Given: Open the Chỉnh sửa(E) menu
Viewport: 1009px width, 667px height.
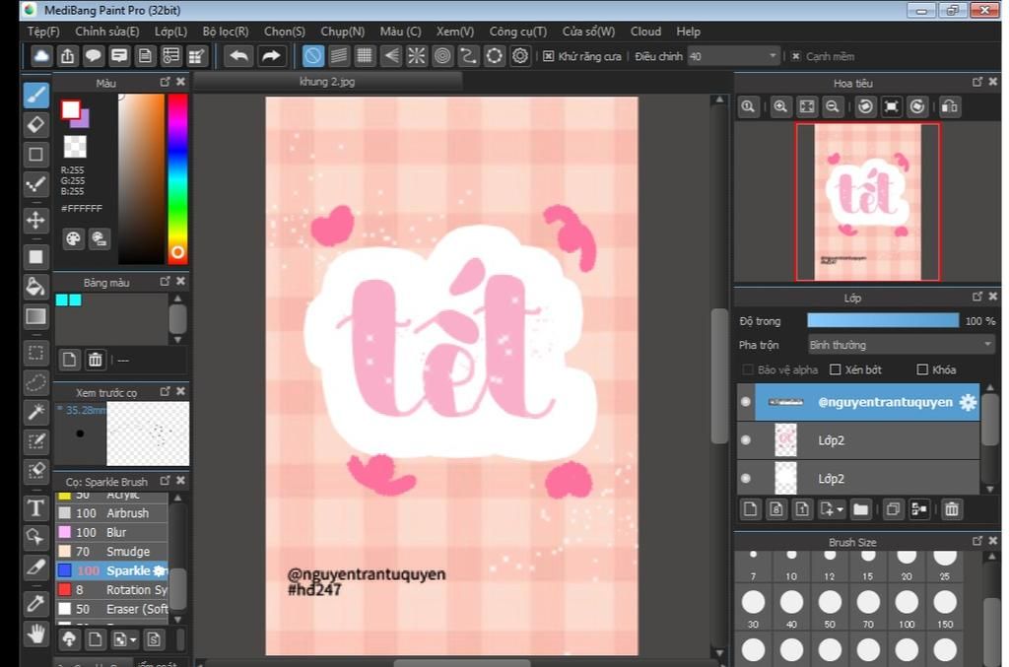Looking at the screenshot, I should point(106,32).
